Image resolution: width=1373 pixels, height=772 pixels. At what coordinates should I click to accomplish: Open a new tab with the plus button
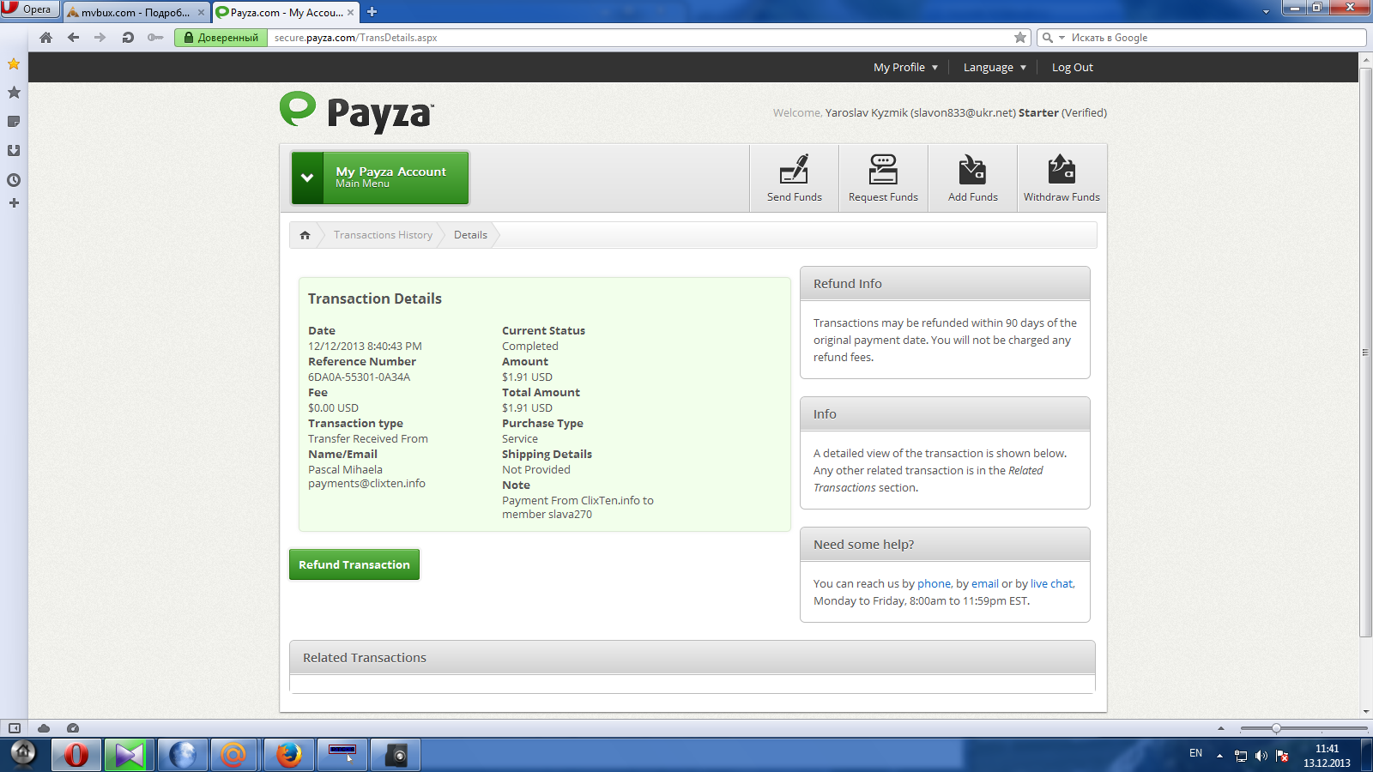[x=372, y=12]
